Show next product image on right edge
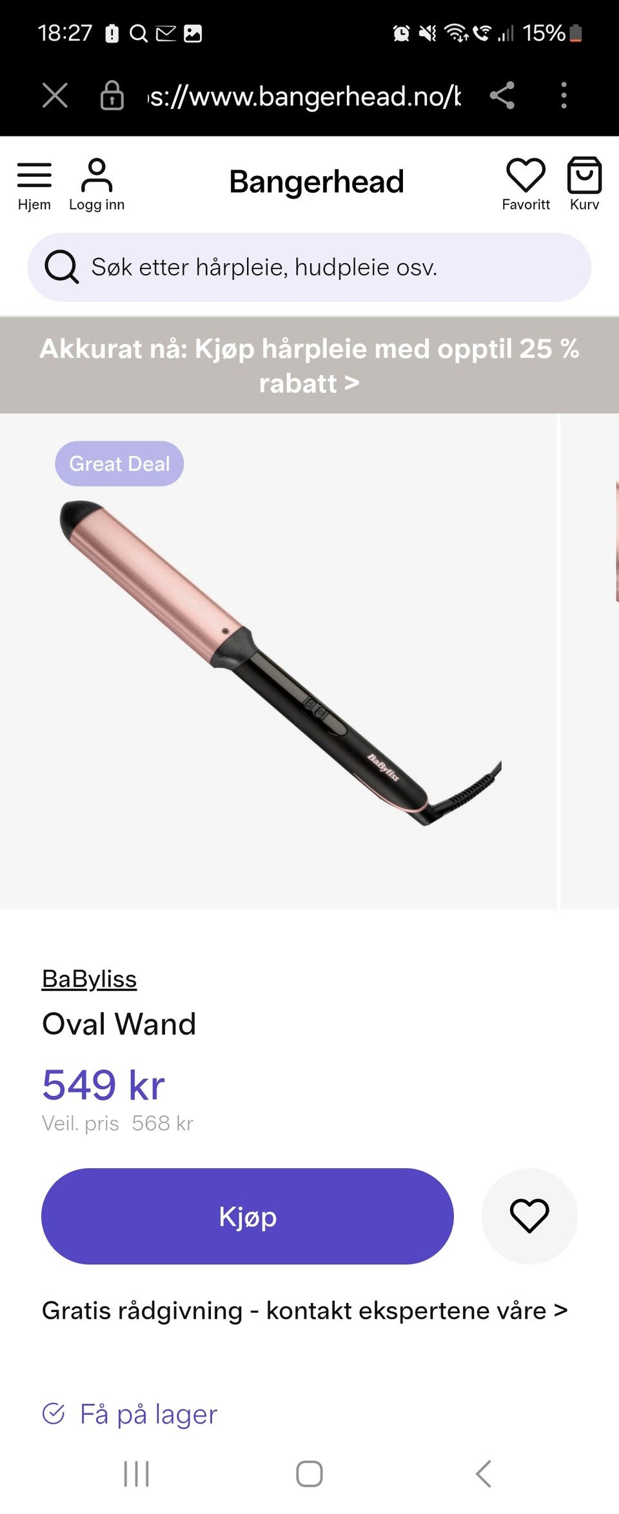 590,661
